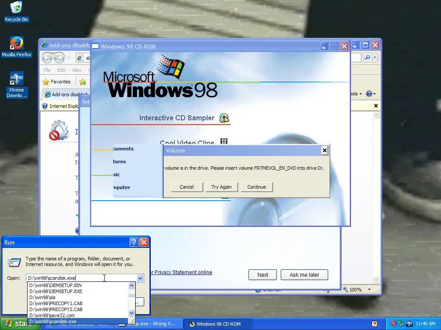Click autocomplete list scroll-up arrow
Viewport: 441px width, 330px height.
[x=131, y=286]
